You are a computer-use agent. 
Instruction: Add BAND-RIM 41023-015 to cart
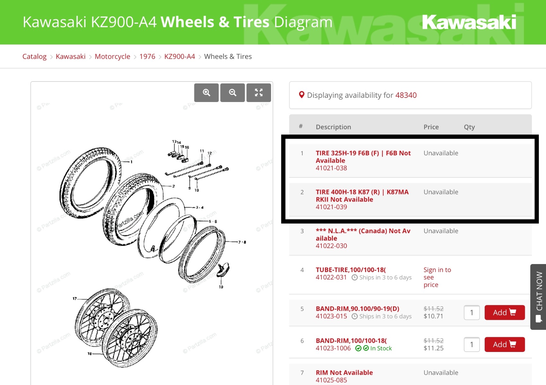click(505, 312)
